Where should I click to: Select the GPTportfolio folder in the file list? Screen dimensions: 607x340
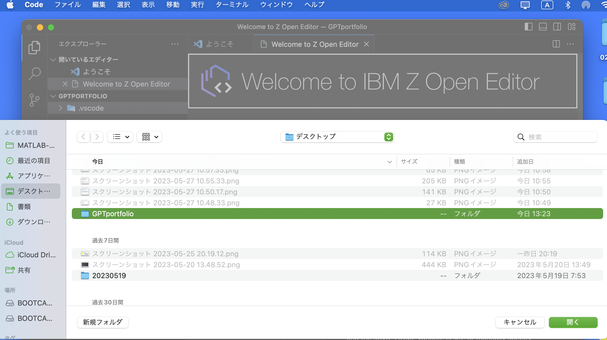point(113,214)
